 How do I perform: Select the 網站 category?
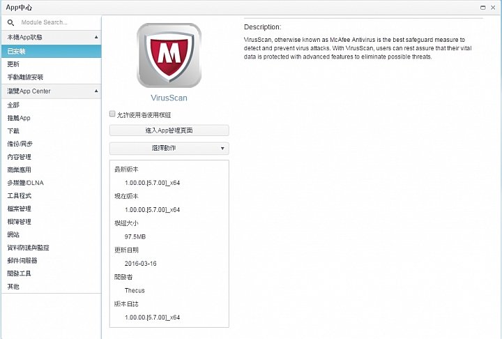(x=51, y=235)
